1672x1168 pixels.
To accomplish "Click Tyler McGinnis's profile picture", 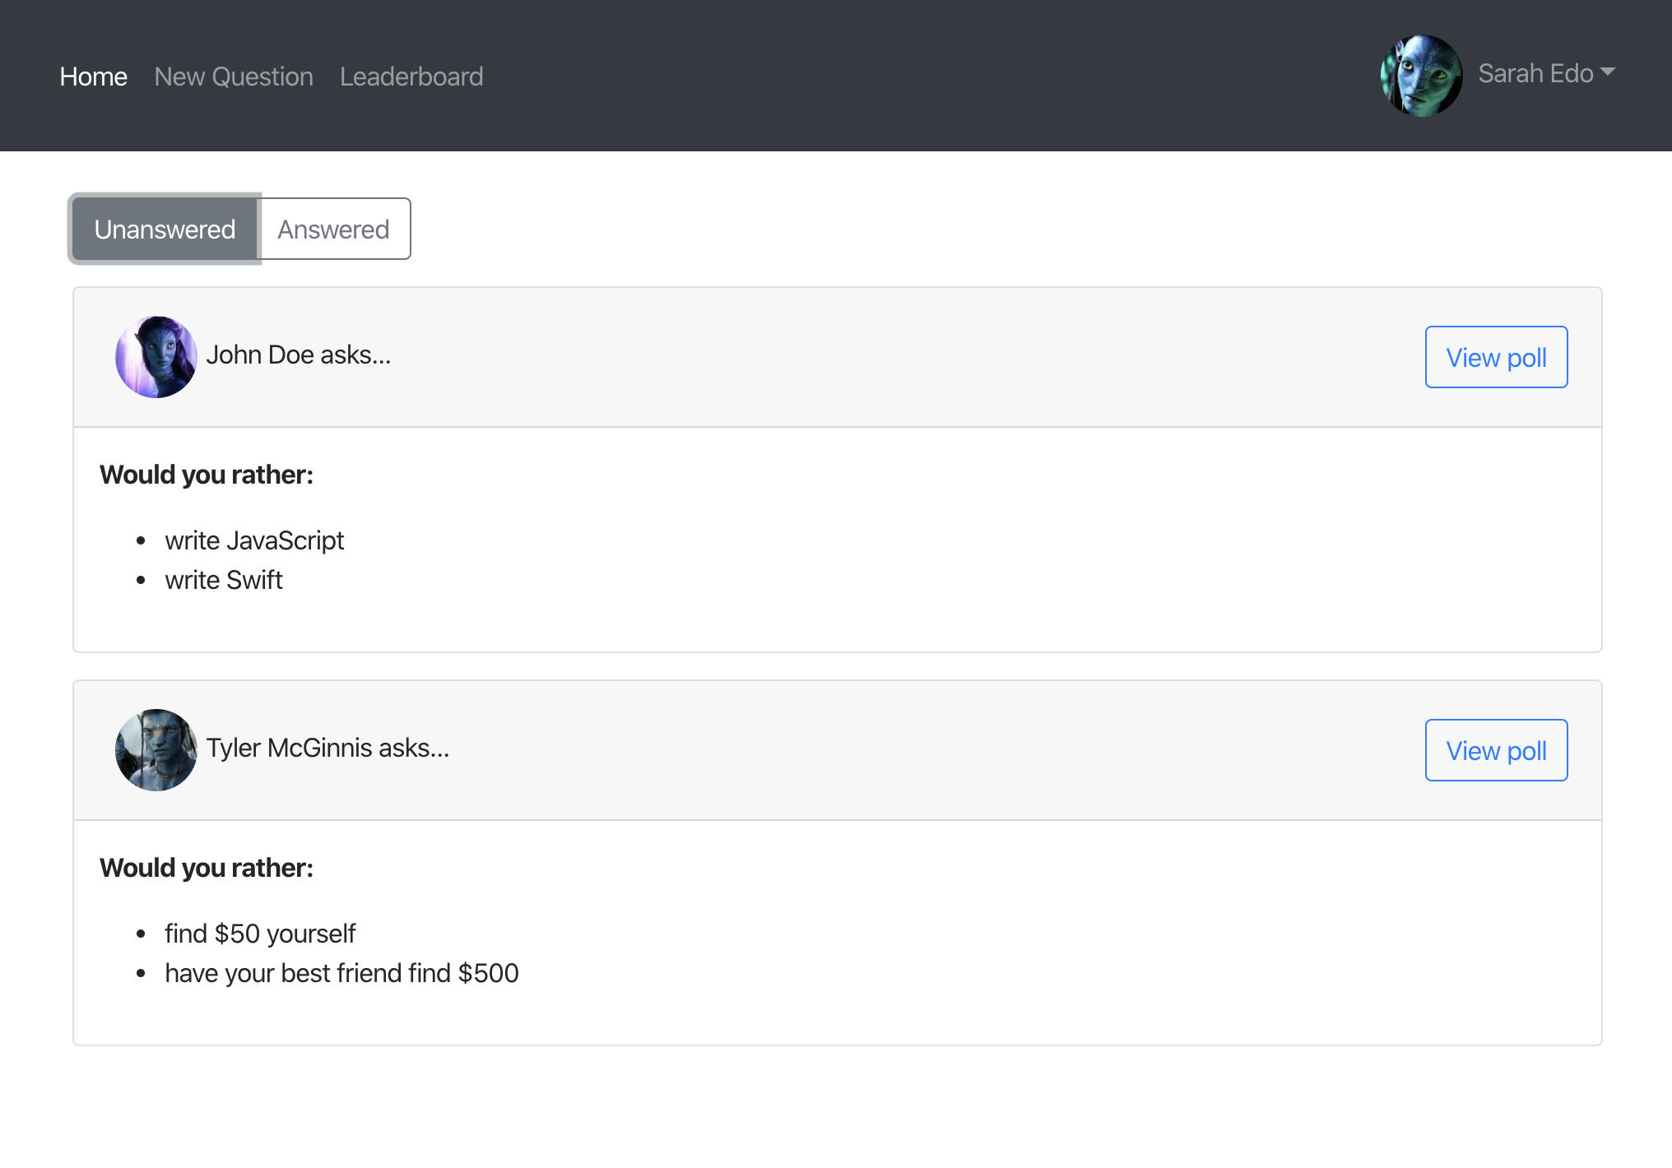I will [156, 749].
